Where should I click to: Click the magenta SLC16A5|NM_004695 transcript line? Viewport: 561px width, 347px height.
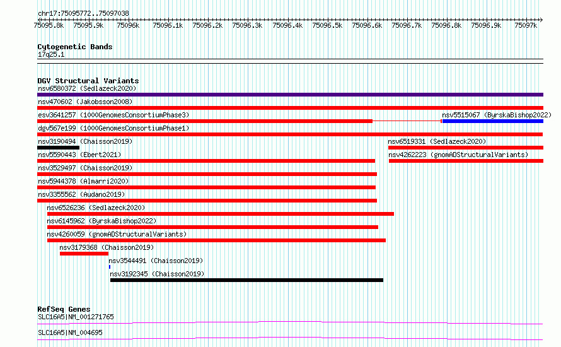[290, 338]
